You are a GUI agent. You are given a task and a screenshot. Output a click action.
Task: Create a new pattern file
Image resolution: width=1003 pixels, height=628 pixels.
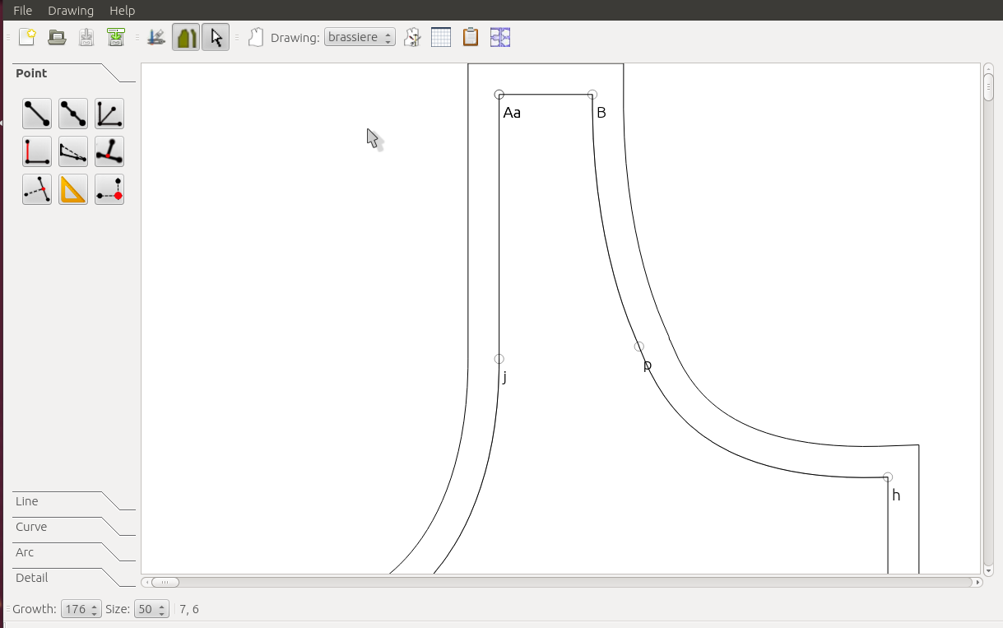tap(26, 36)
